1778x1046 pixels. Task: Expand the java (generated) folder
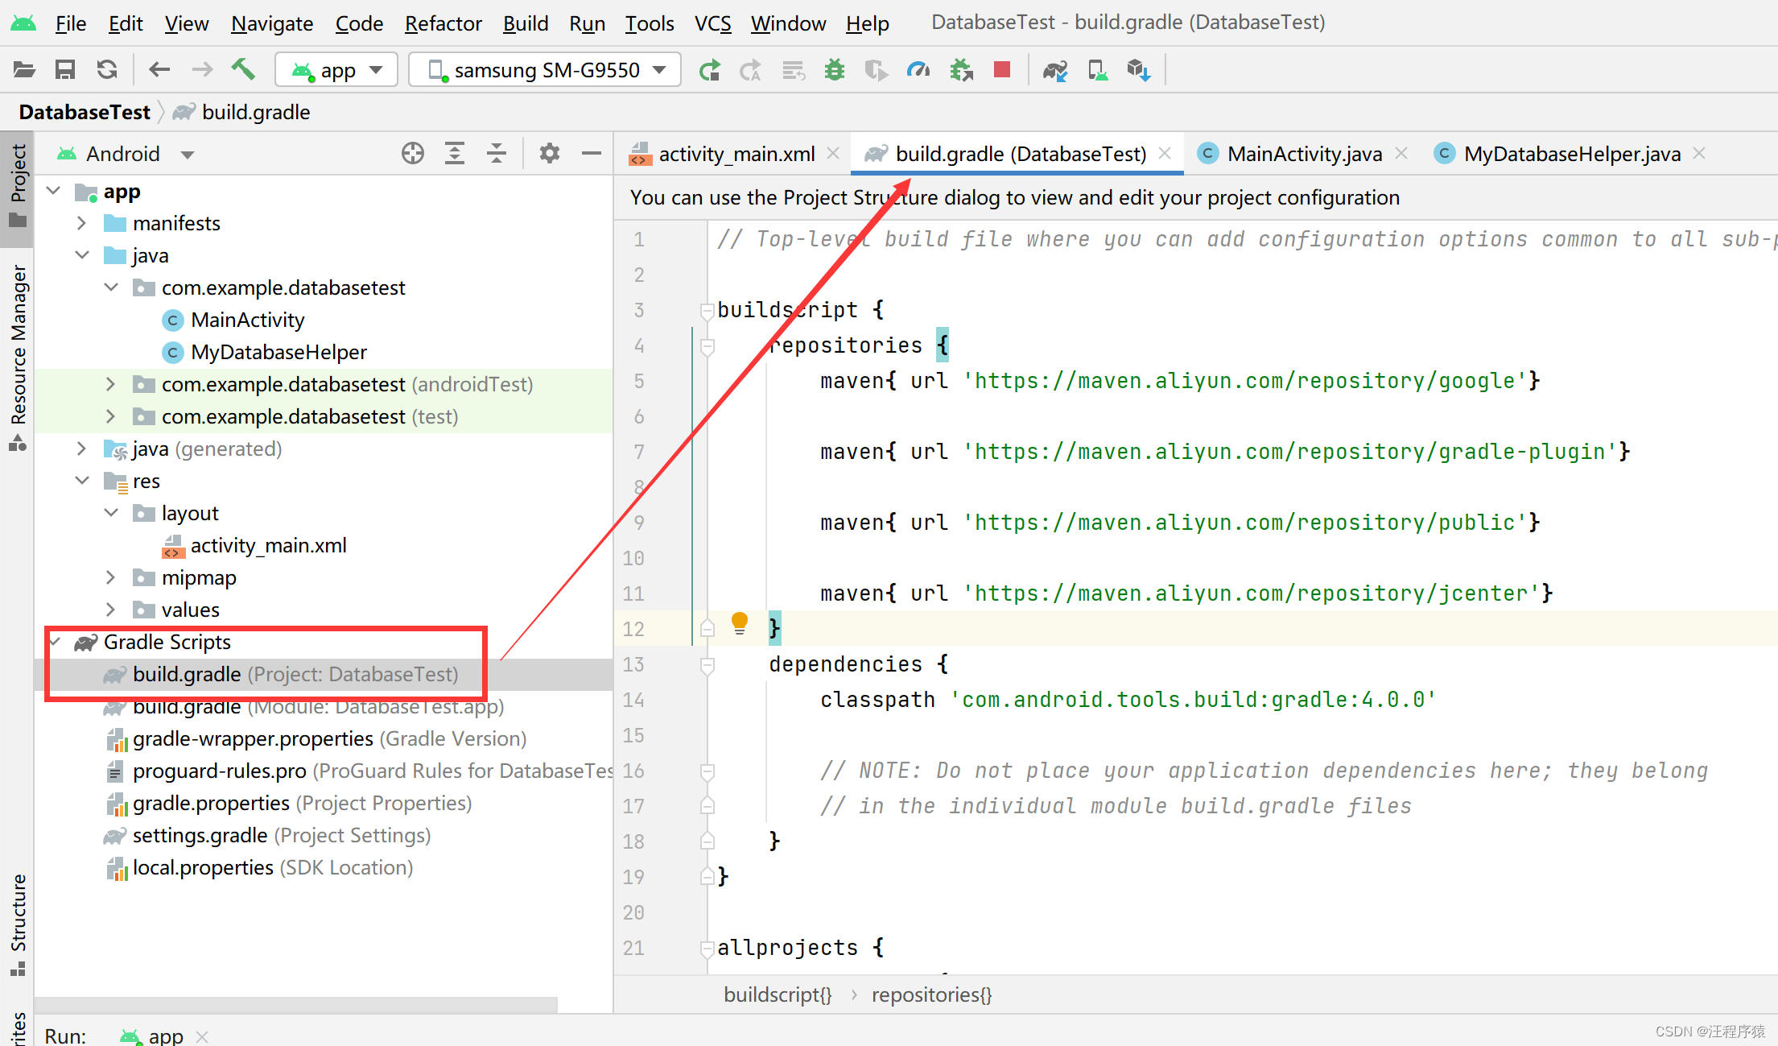click(x=82, y=449)
